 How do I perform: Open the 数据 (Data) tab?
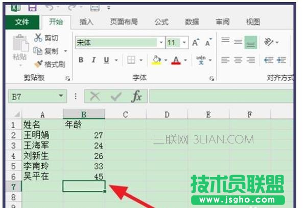click(x=192, y=22)
